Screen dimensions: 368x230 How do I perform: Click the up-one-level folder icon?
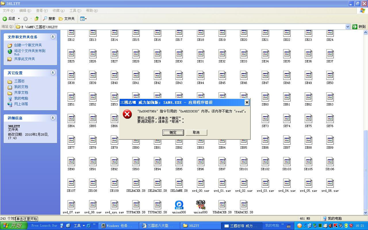pos(37,19)
